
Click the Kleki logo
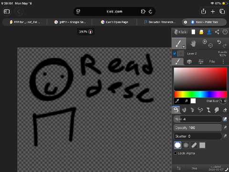point(181,32)
